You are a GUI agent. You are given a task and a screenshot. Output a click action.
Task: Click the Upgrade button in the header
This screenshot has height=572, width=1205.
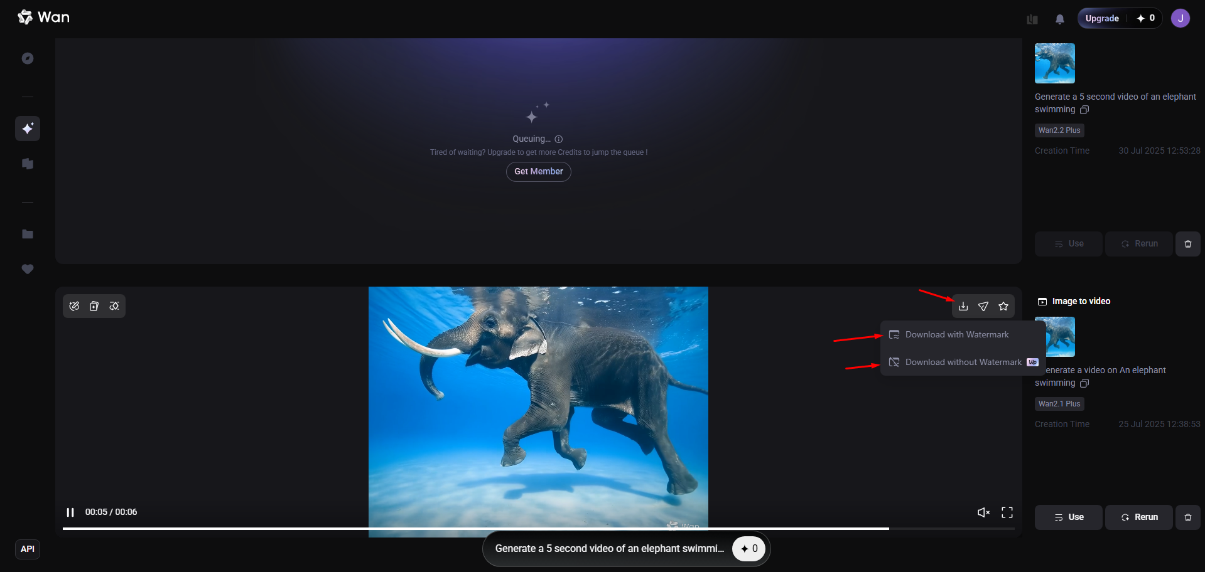coord(1101,18)
